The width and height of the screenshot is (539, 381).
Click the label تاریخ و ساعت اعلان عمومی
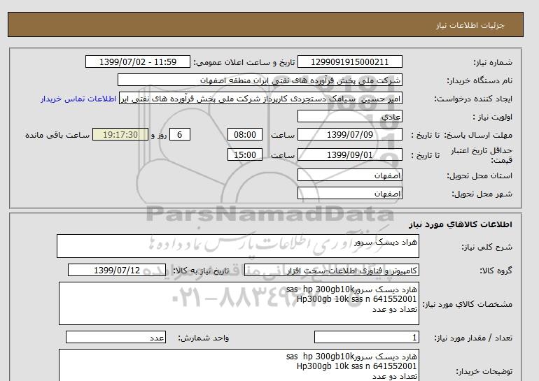click(x=244, y=62)
